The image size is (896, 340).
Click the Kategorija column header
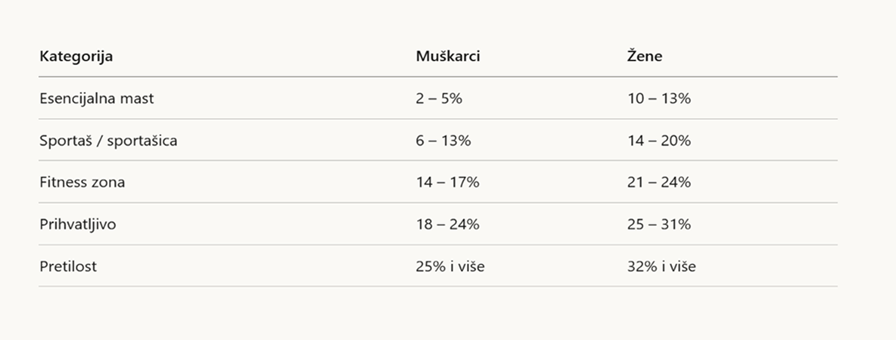point(76,57)
